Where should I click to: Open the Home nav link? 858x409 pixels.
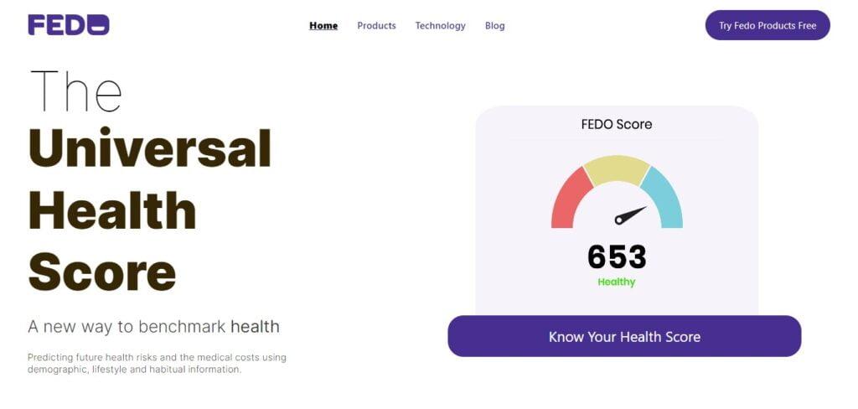coord(323,26)
